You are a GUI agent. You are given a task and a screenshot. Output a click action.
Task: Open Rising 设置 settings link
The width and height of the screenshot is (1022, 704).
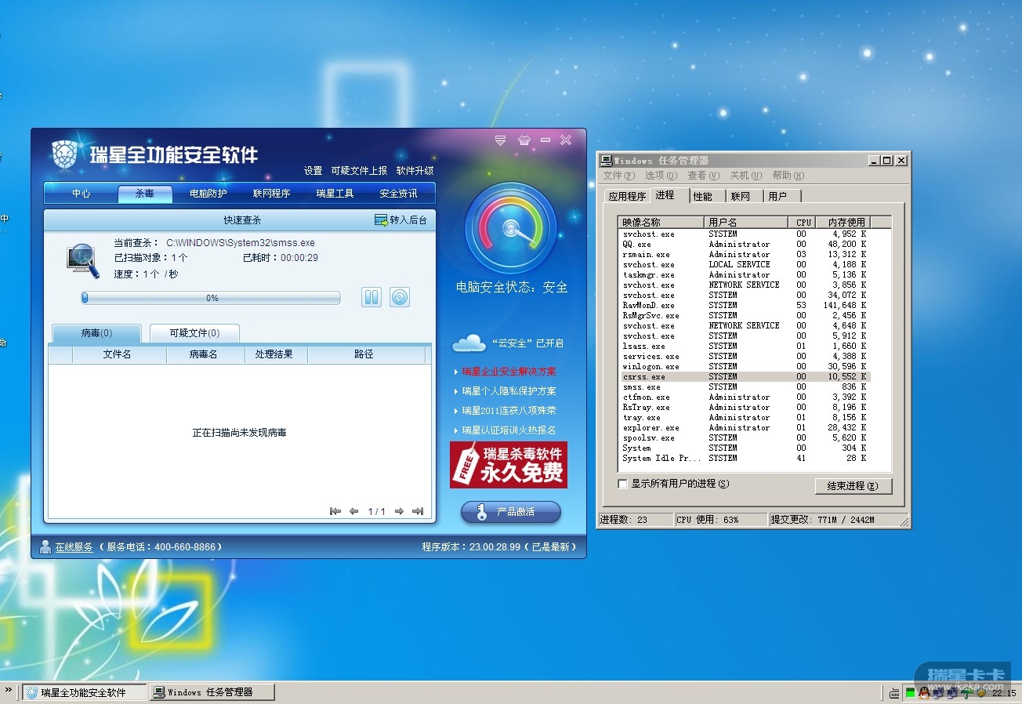click(x=313, y=171)
